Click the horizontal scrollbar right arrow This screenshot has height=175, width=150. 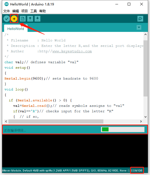tap(141, 121)
